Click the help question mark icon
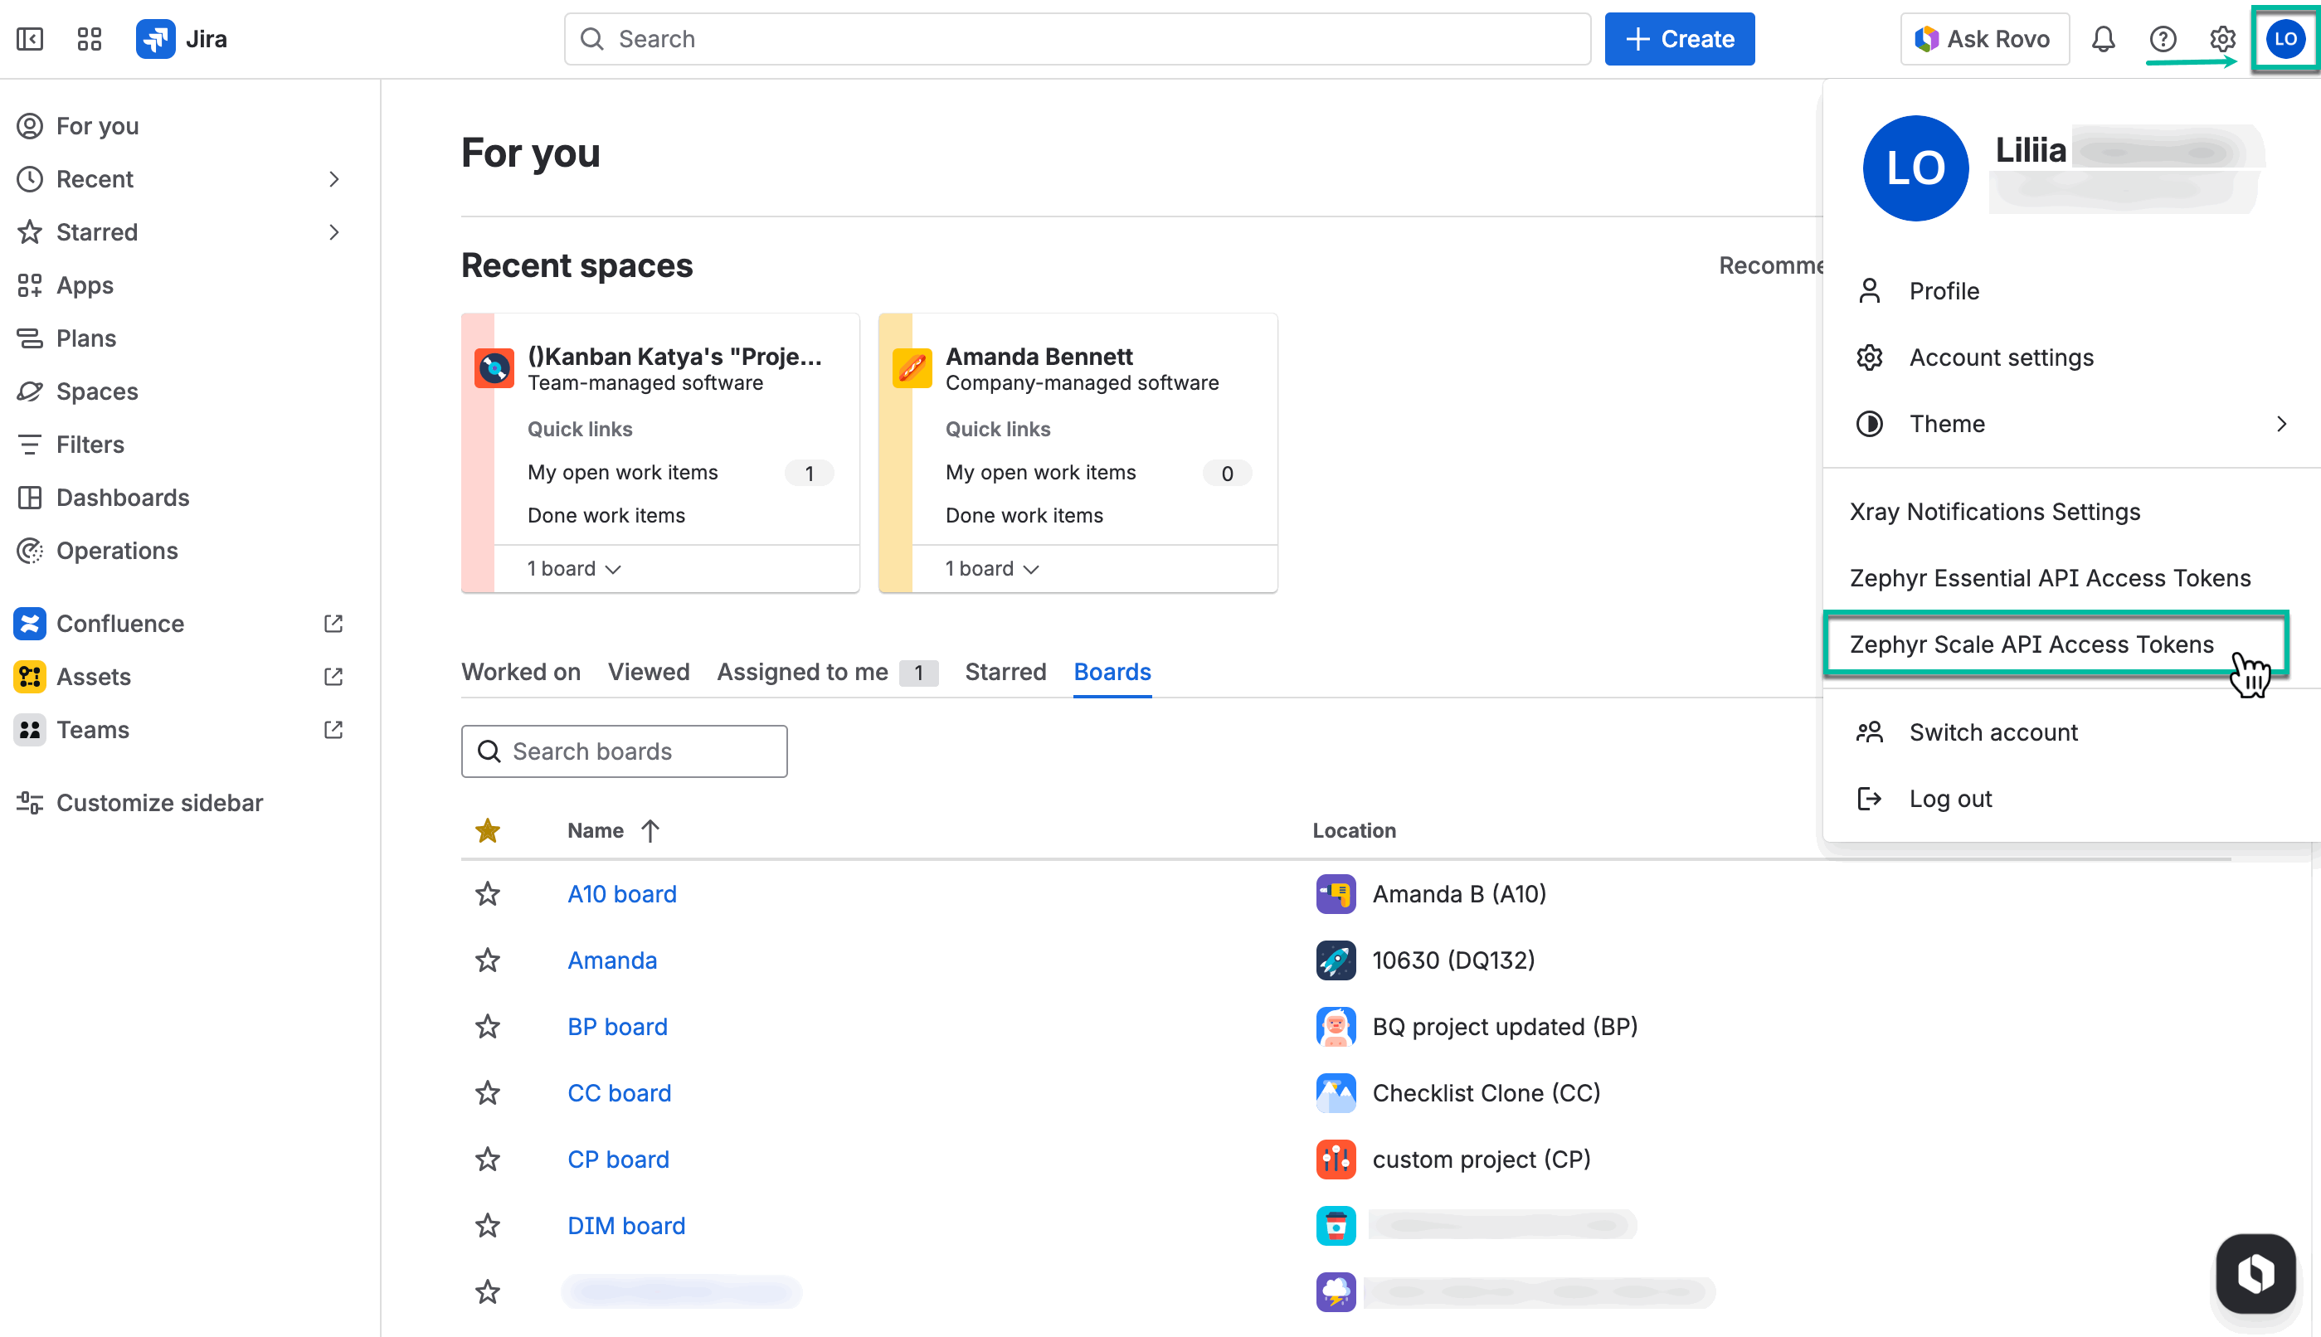This screenshot has height=1337, width=2321. (x=2163, y=38)
